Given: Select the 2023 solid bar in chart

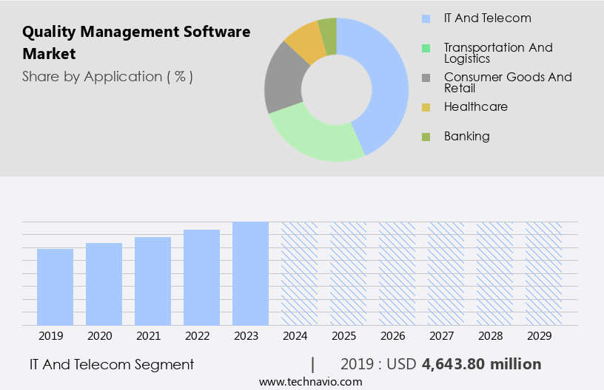Looking at the screenshot, I should coord(250,273).
